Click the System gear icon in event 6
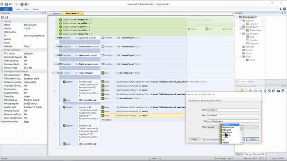This screenshot has width=287, height=161. (x=64, y=82)
